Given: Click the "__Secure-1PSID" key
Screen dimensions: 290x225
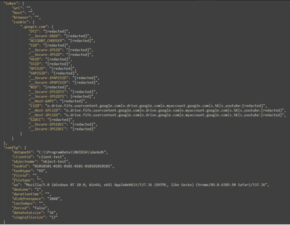Looking at the screenshot, I should coord(46,50).
